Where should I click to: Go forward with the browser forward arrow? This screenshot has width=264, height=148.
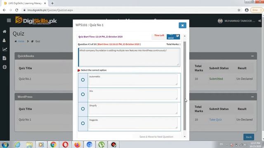pos(10,10)
